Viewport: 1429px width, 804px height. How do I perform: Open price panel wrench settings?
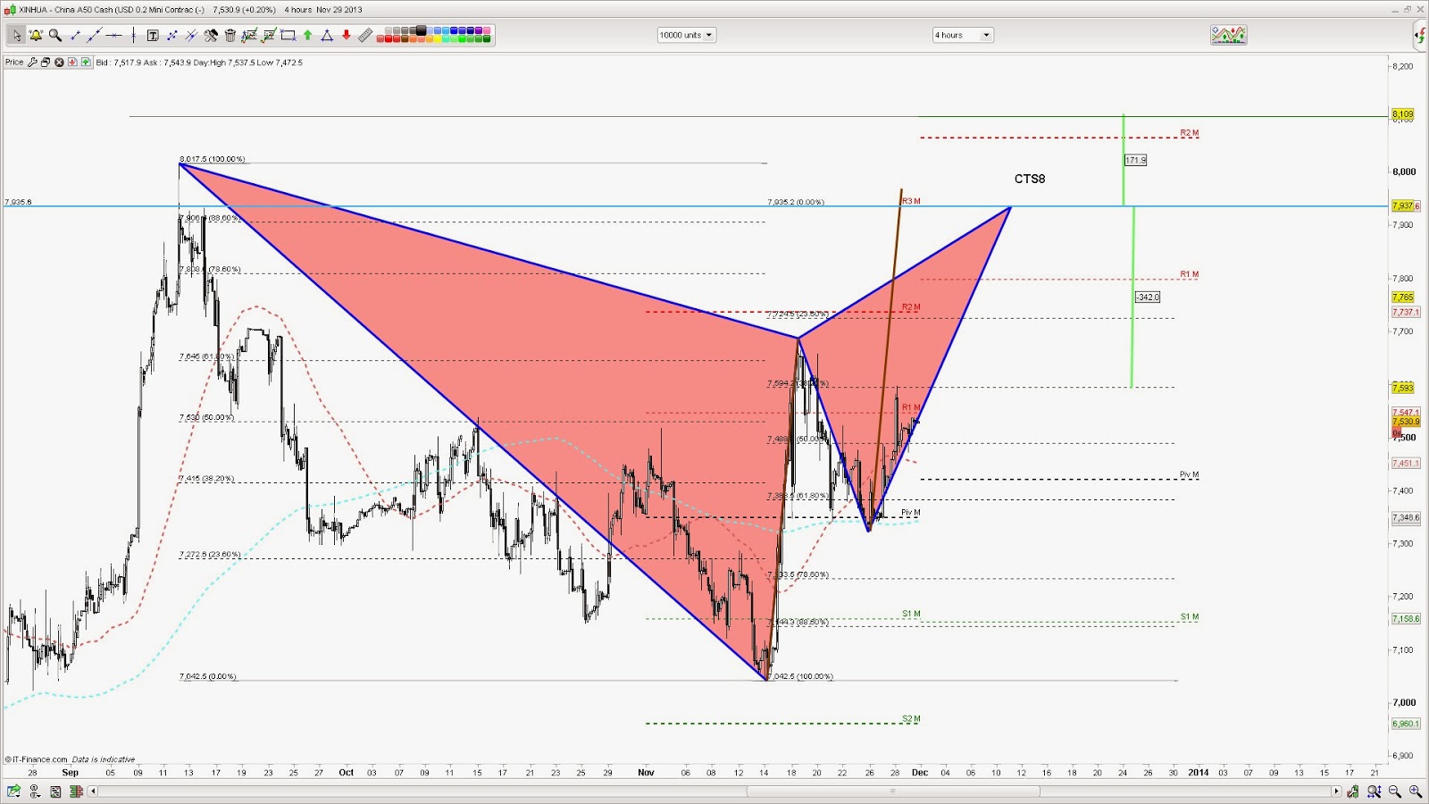point(32,63)
